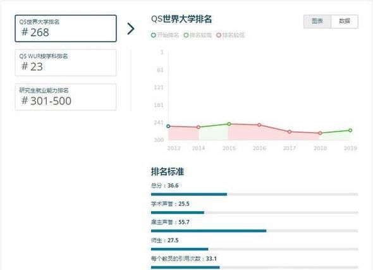
Task: Click the 2019 data point on the chart
Action: [x=350, y=130]
